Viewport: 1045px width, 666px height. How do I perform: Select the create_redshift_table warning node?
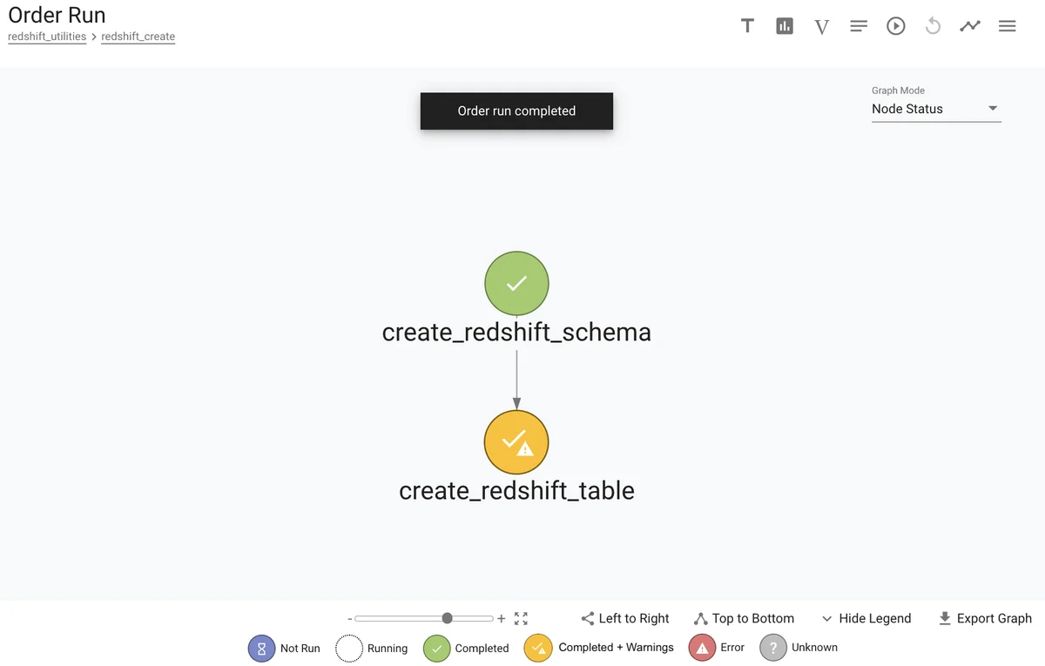tap(516, 442)
